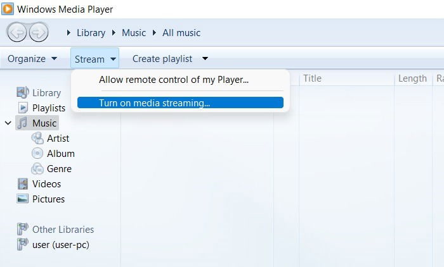Click the Music note icon in the sidebar
This screenshot has width=444, height=267.
(22, 123)
